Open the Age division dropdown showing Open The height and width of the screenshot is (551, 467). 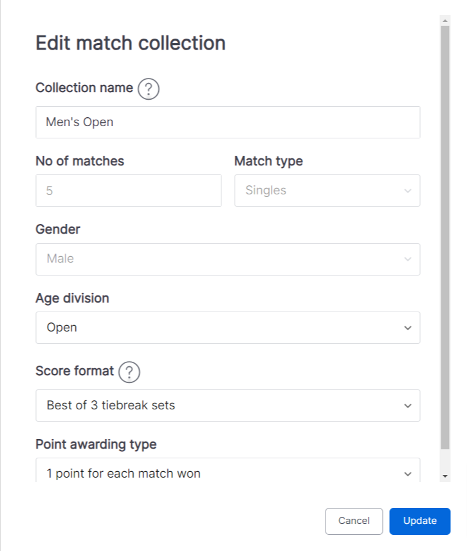click(x=228, y=328)
